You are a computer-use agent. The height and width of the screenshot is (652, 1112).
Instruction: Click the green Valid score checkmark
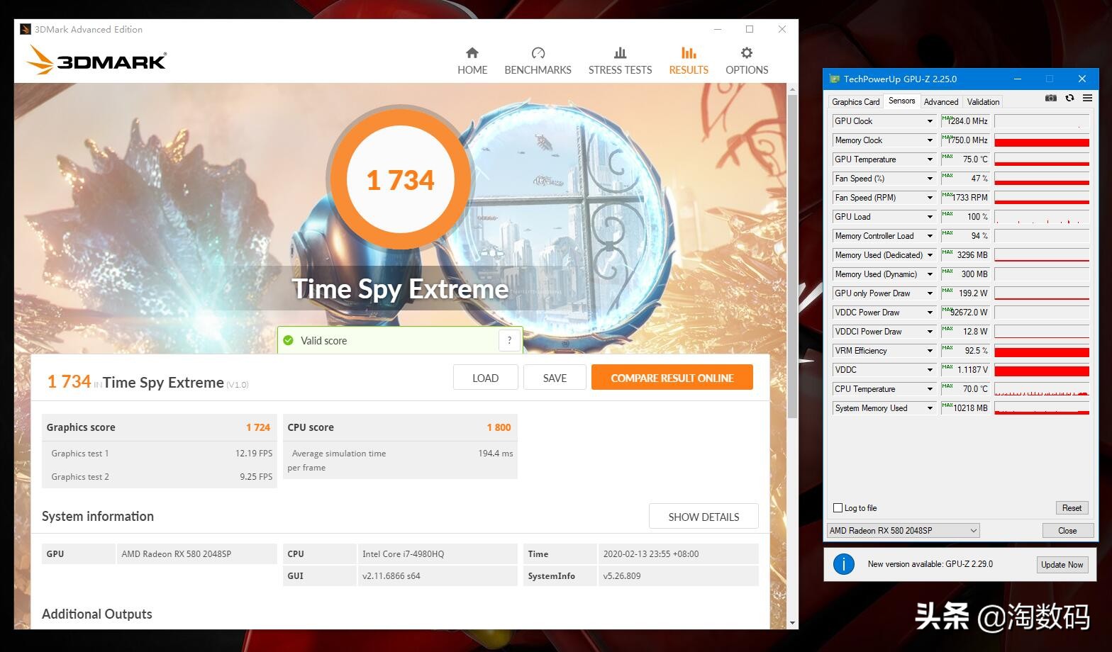(288, 340)
